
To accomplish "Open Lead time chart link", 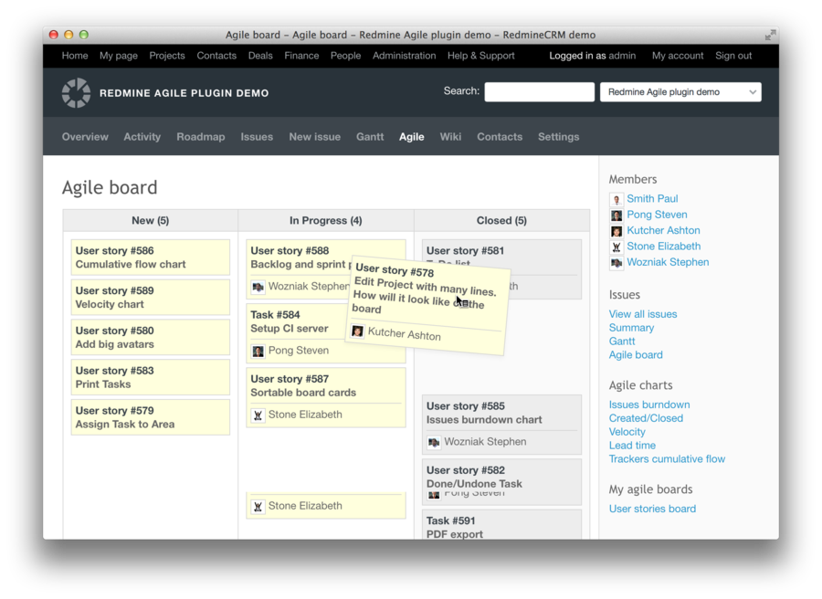I will coord(632,446).
